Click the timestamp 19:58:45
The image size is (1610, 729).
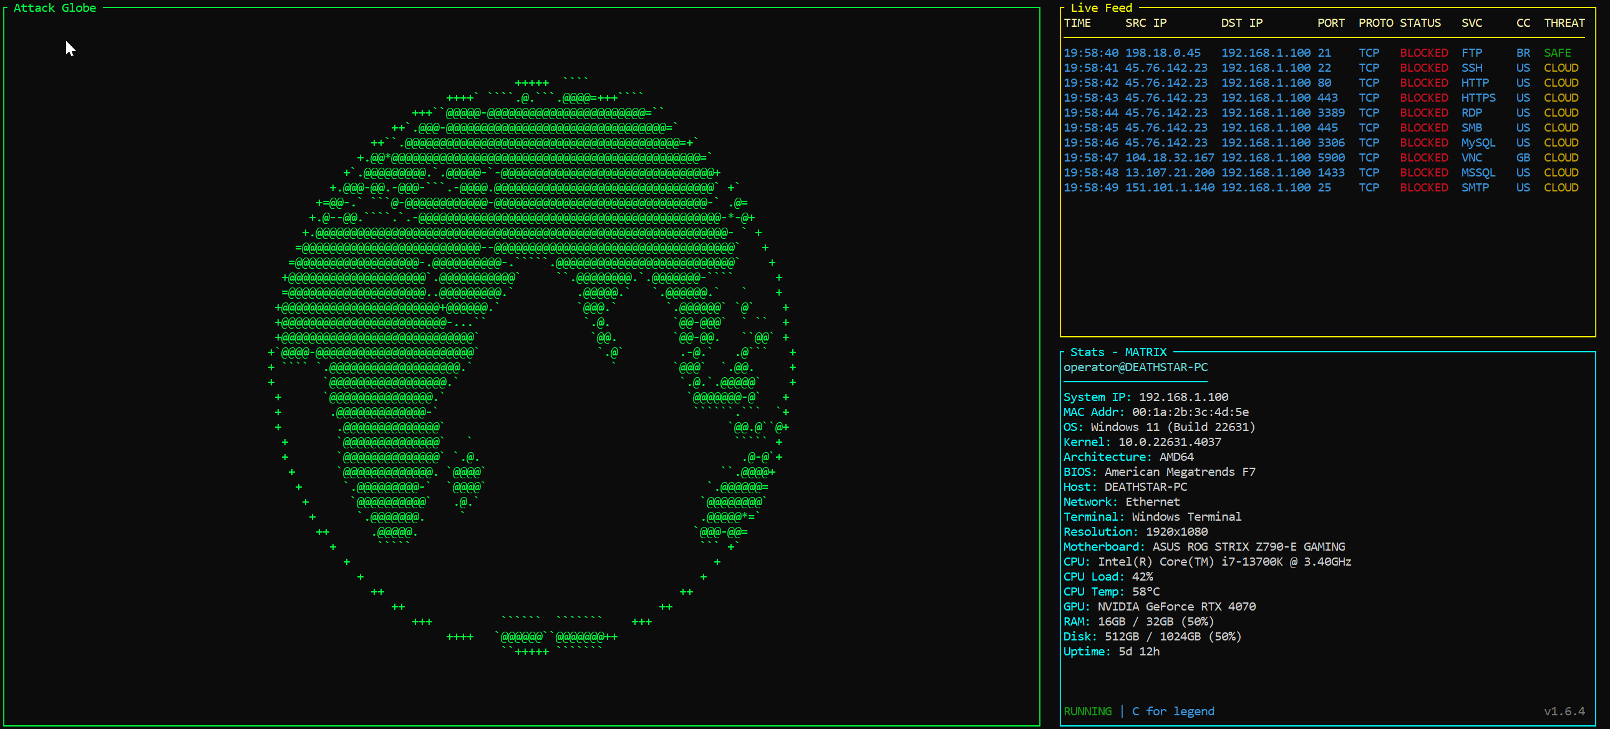coord(1091,128)
